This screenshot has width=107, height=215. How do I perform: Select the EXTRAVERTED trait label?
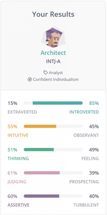22,112
